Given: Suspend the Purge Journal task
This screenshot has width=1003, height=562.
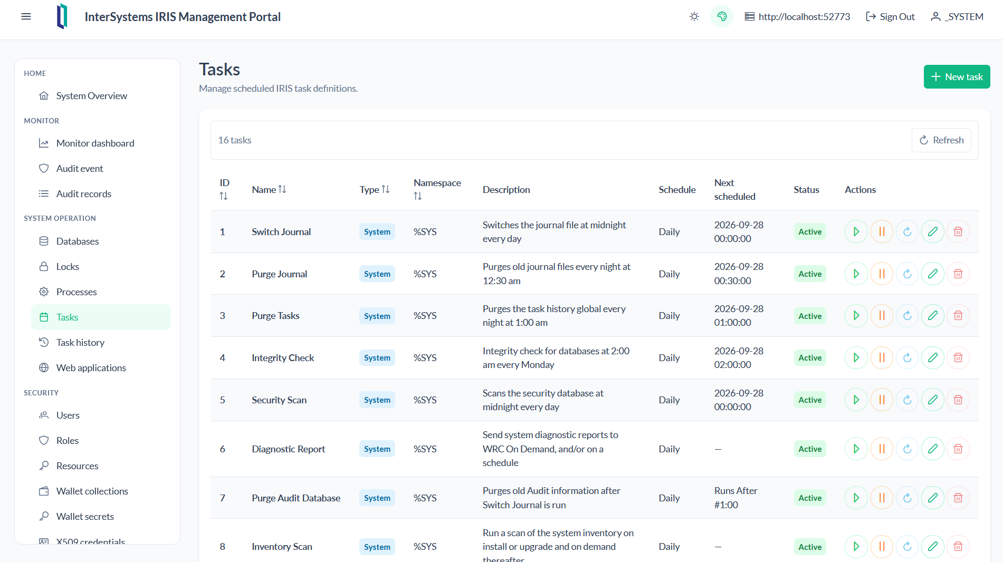Looking at the screenshot, I should coord(882,274).
